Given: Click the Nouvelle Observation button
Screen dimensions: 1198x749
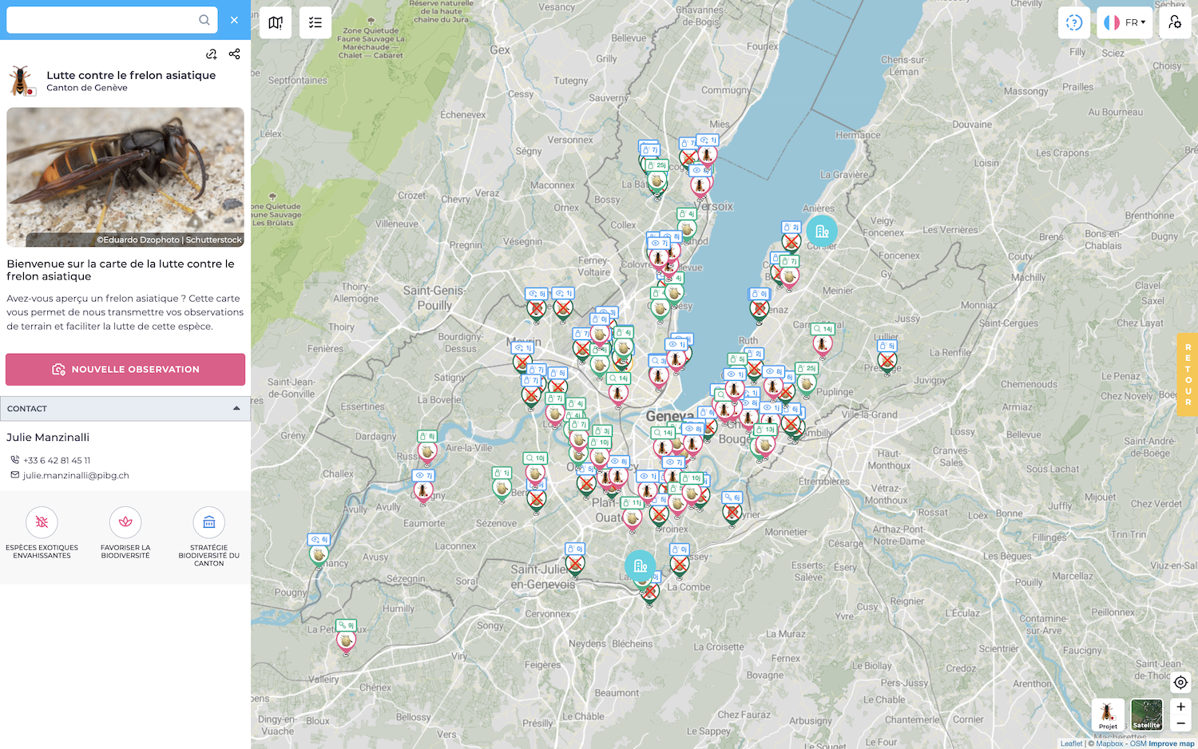Looking at the screenshot, I should tap(125, 370).
